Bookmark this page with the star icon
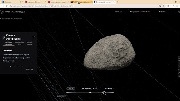180x101 pixels. point(163,6)
